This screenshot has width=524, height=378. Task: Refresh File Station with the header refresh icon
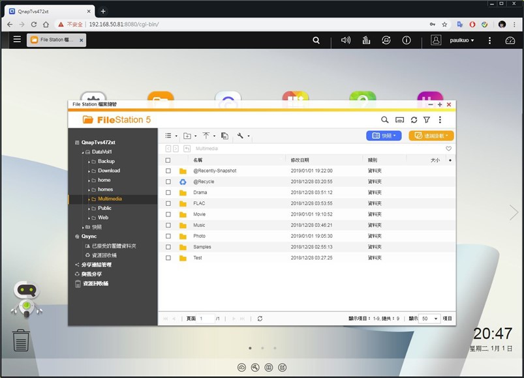coord(414,120)
